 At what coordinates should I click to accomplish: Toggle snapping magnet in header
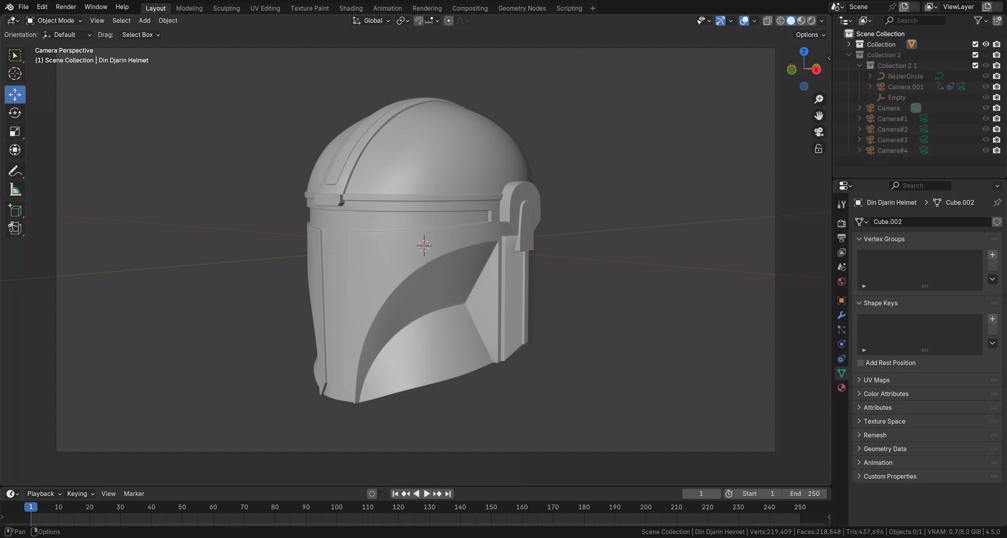pos(419,21)
